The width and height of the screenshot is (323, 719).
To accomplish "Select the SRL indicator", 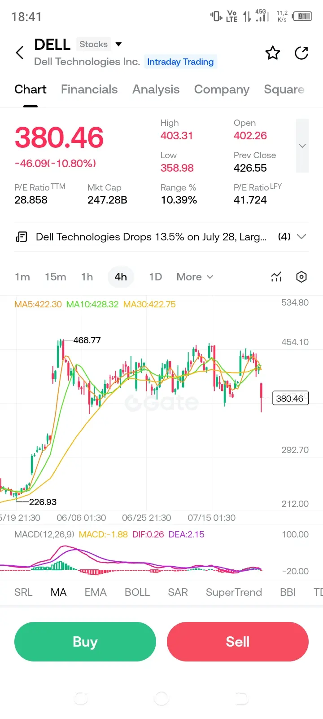I will click(x=23, y=592).
